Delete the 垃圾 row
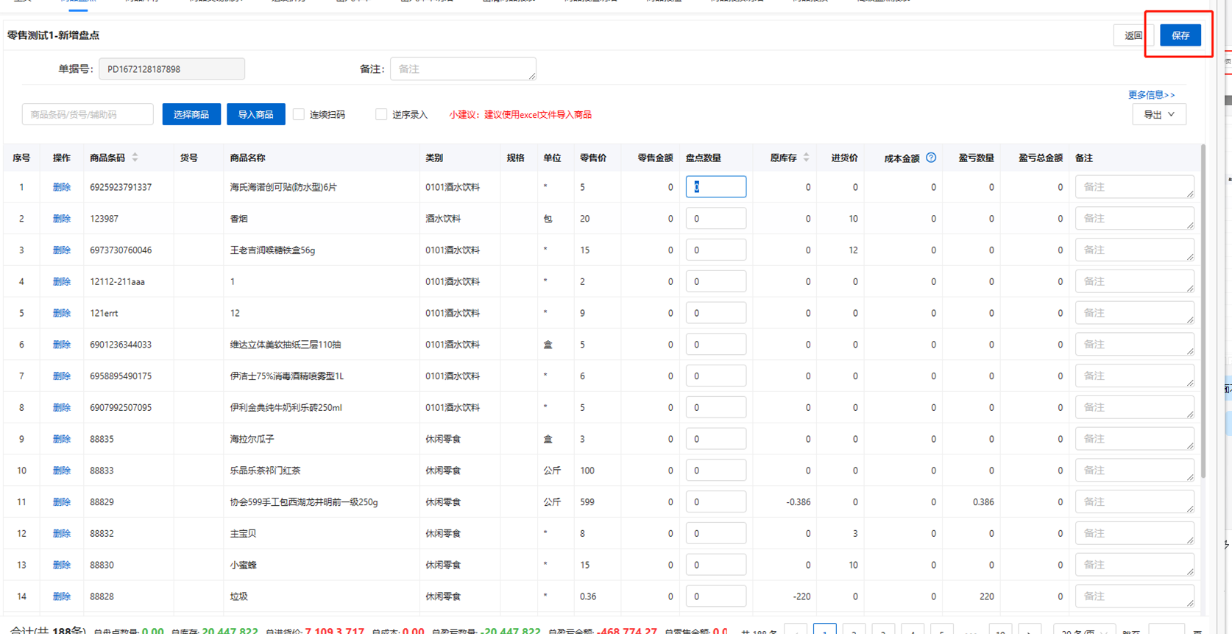This screenshot has width=1232, height=634. [x=62, y=596]
